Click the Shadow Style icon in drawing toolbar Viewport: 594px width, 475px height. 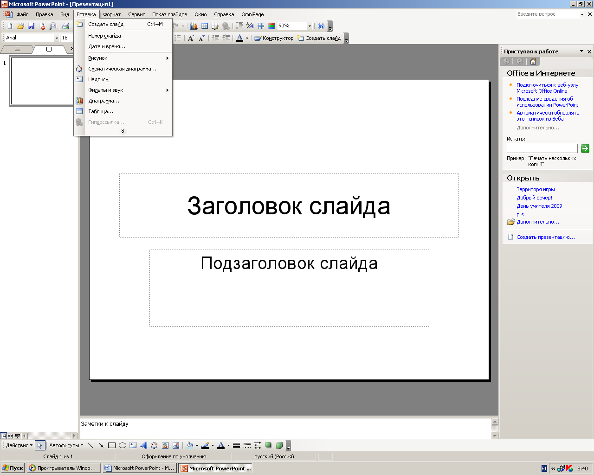pyautogui.click(x=268, y=445)
